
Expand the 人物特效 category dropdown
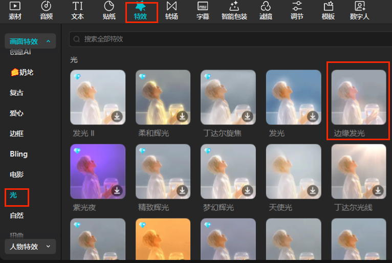tap(48, 247)
